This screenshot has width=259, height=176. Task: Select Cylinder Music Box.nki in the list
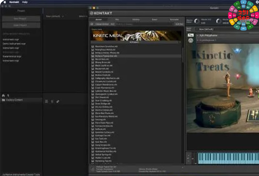106,91
